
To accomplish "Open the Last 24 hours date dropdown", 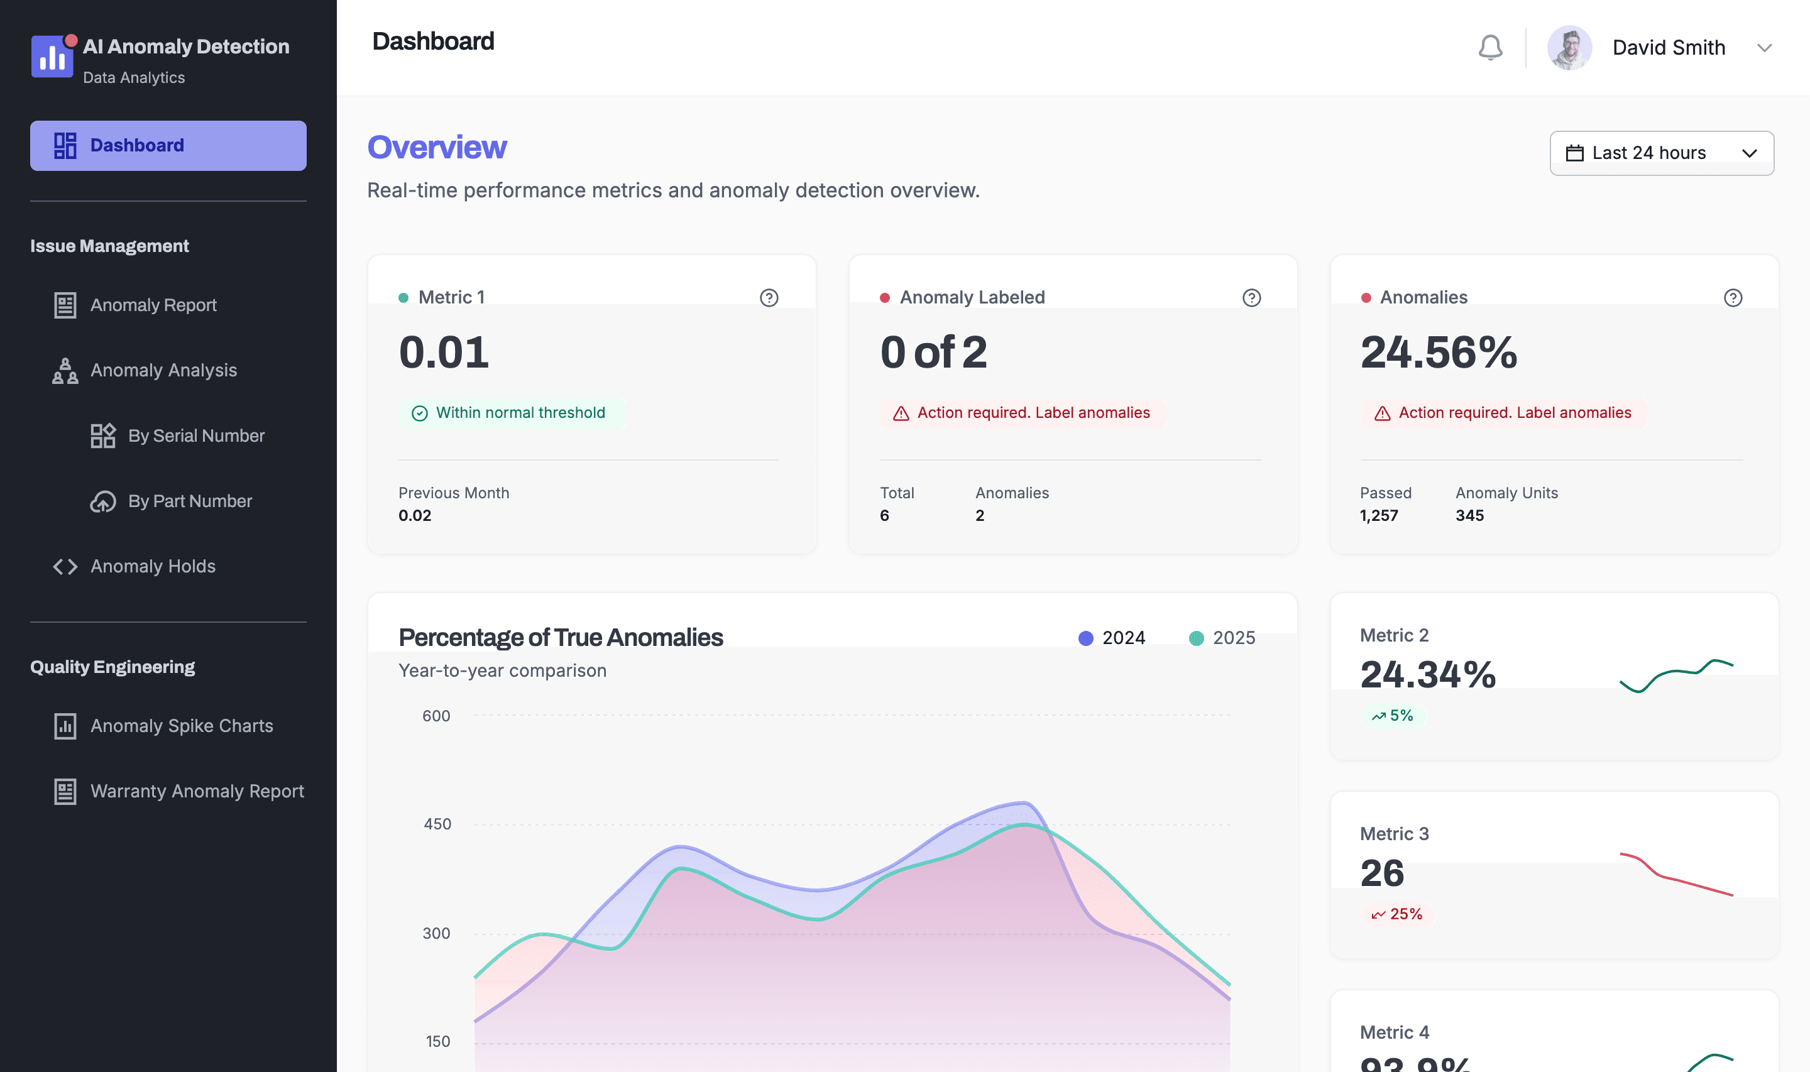I will [1660, 153].
